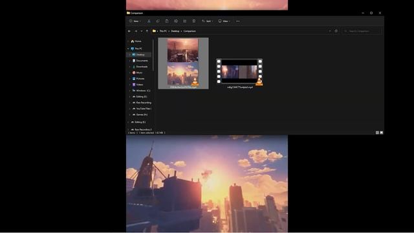Open Windows (C:) drive in sidebar
The width and height of the screenshot is (414, 233).
(x=141, y=91)
